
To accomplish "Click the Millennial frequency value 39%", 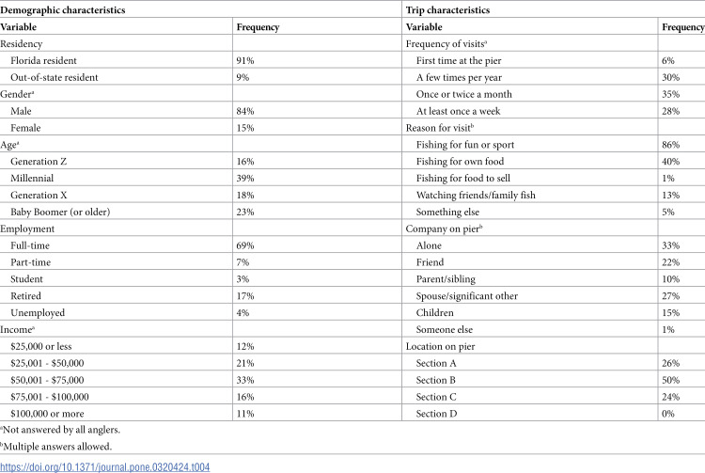I will (245, 178).
